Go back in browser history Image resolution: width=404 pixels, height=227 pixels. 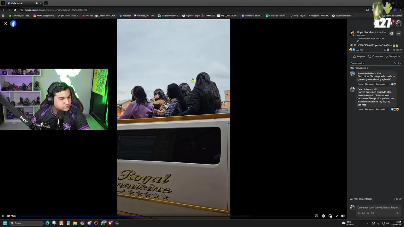pos(3,10)
